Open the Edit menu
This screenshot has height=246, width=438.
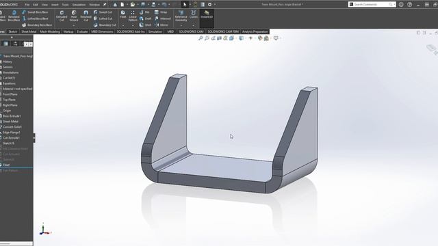(36, 5)
